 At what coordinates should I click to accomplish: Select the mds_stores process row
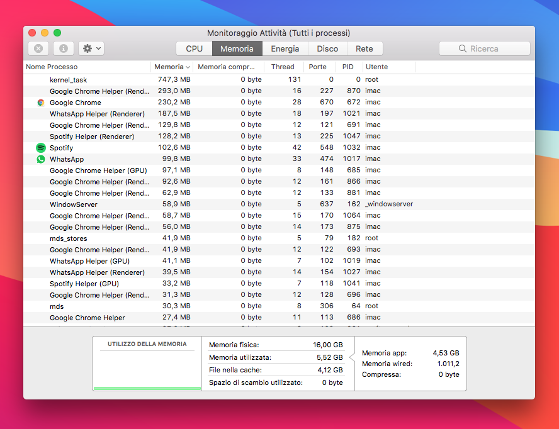279,238
